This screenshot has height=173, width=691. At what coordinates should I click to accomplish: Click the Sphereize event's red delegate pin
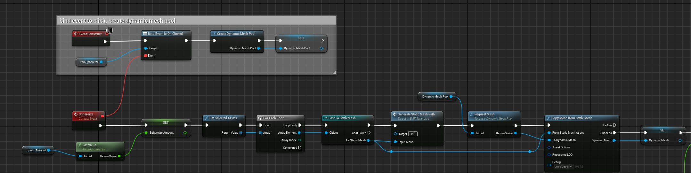102,116
